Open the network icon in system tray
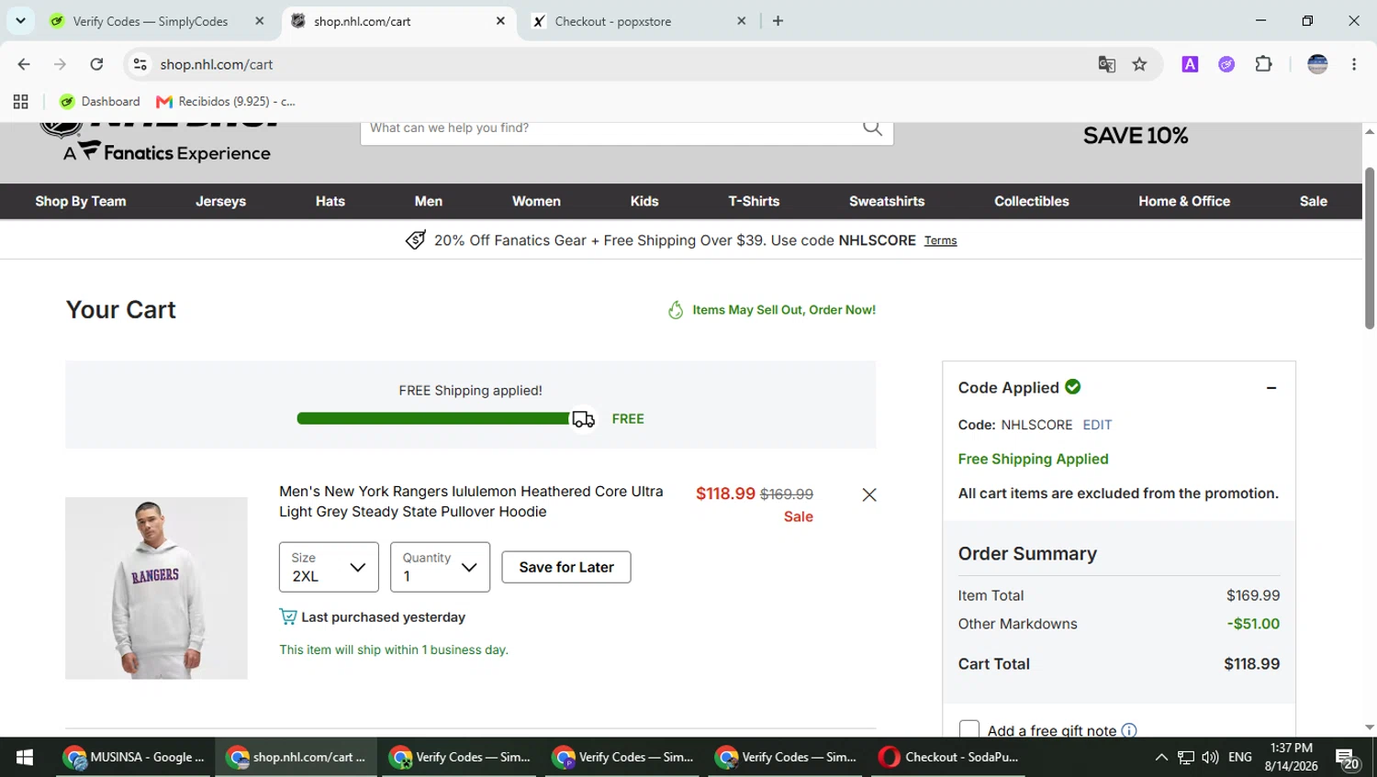The width and height of the screenshot is (1377, 777). [x=1186, y=757]
